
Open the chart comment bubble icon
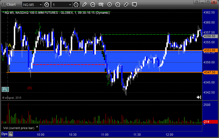click(134, 5)
